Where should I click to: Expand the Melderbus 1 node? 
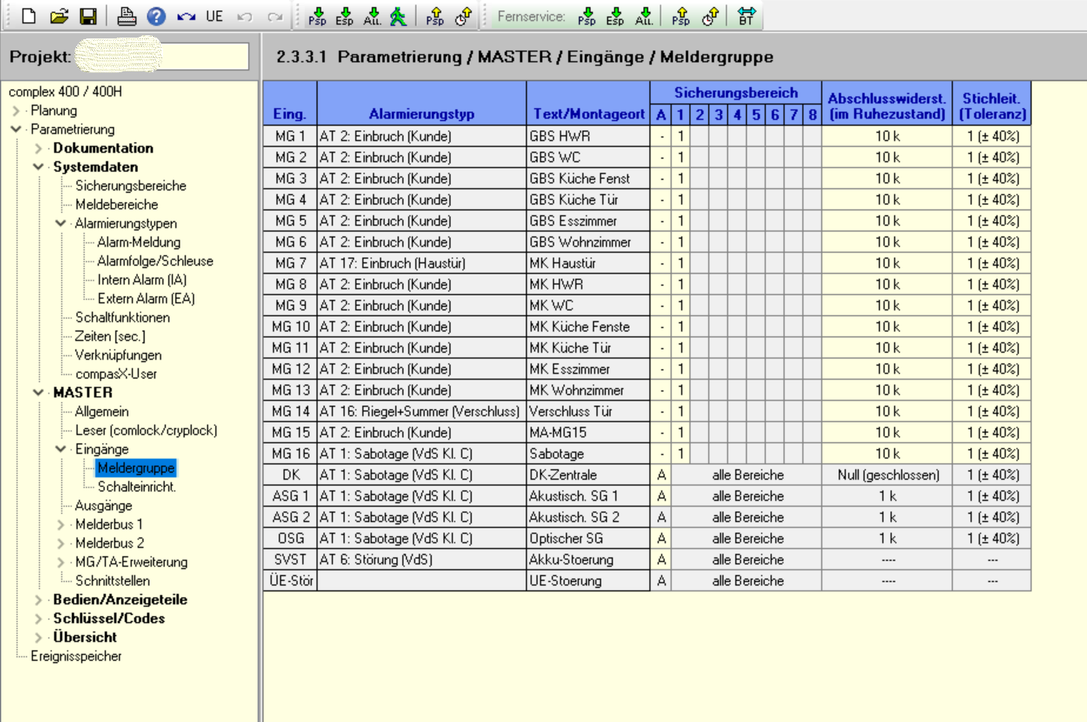click(x=61, y=524)
